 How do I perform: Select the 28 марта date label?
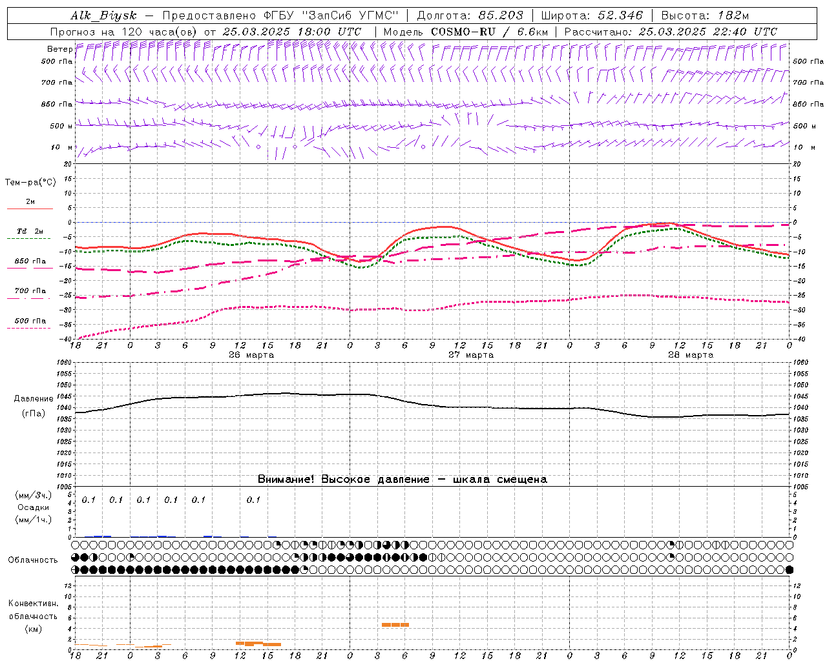tap(691, 355)
